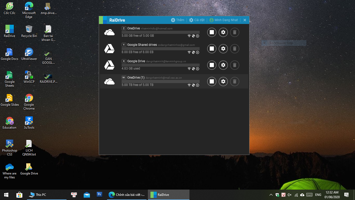Stop the Z: OneDrive connection
355x200 pixels.
tap(212, 32)
